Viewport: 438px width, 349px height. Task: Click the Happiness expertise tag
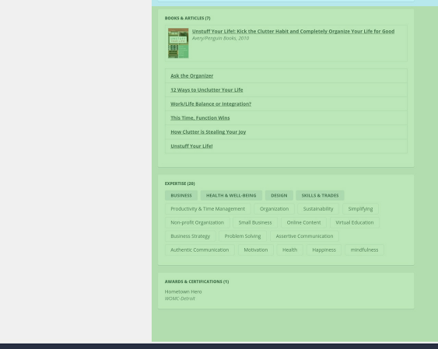tap(324, 250)
